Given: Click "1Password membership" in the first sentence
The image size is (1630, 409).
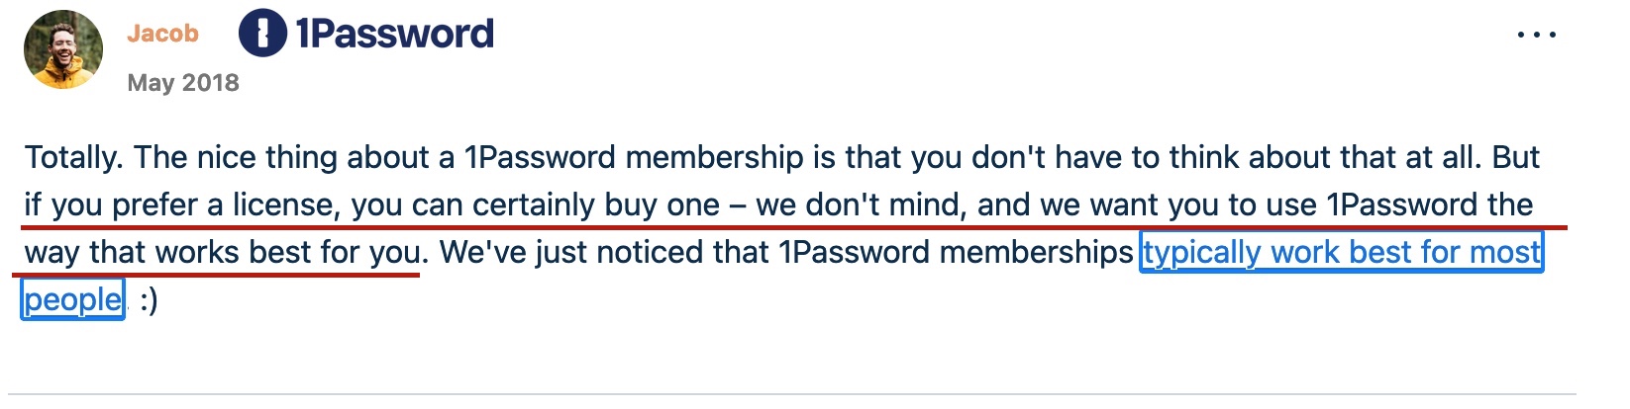Looking at the screenshot, I should 634,158.
